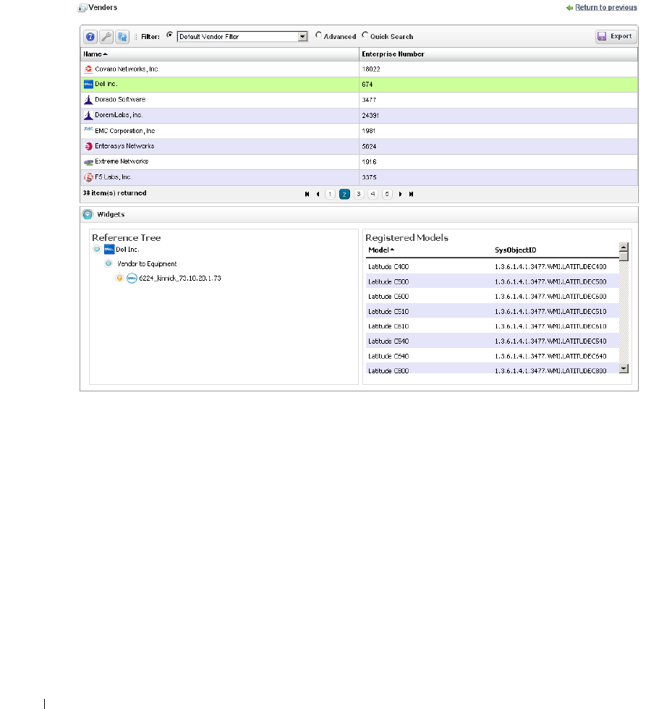
Task: Click the F5 Labs logo icon
Action: tap(88, 177)
